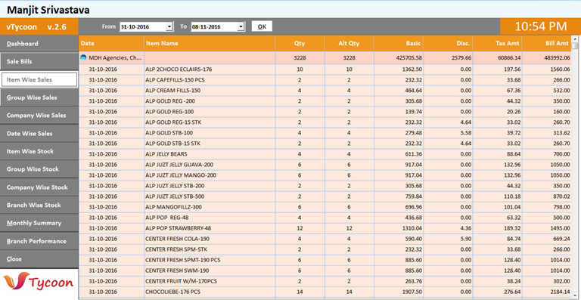
Task: Click Close in the sidebar
Action: 39,259
